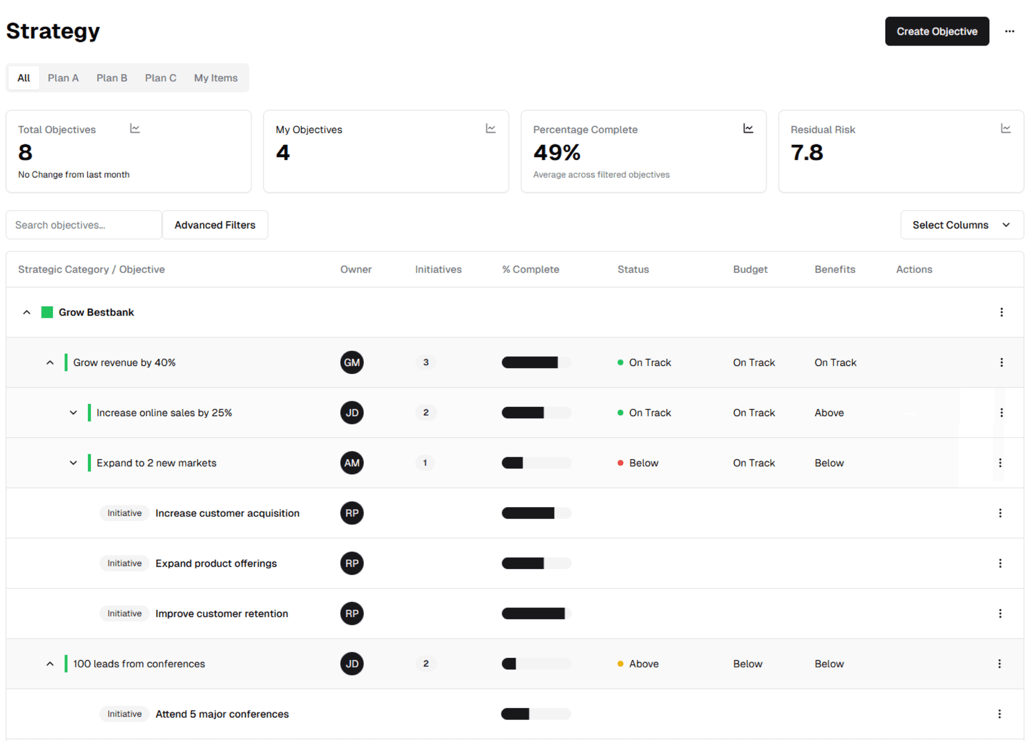Click the RP avatar on Improve customer retention
The height and width of the screenshot is (741, 1030).
(x=352, y=613)
